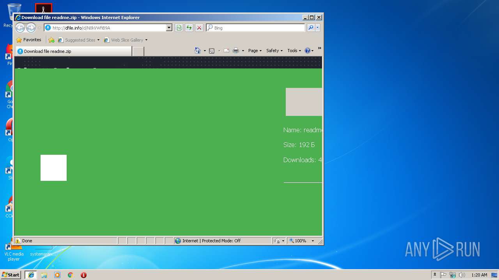Click the Read Mail envelope icon

(x=226, y=51)
